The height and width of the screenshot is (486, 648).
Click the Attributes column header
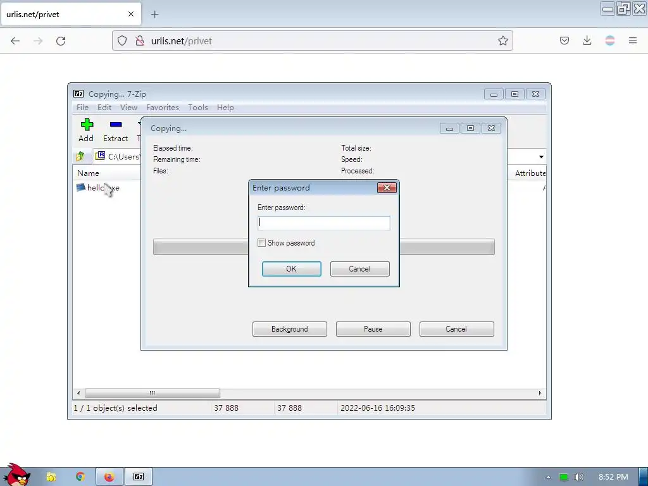tap(530, 173)
